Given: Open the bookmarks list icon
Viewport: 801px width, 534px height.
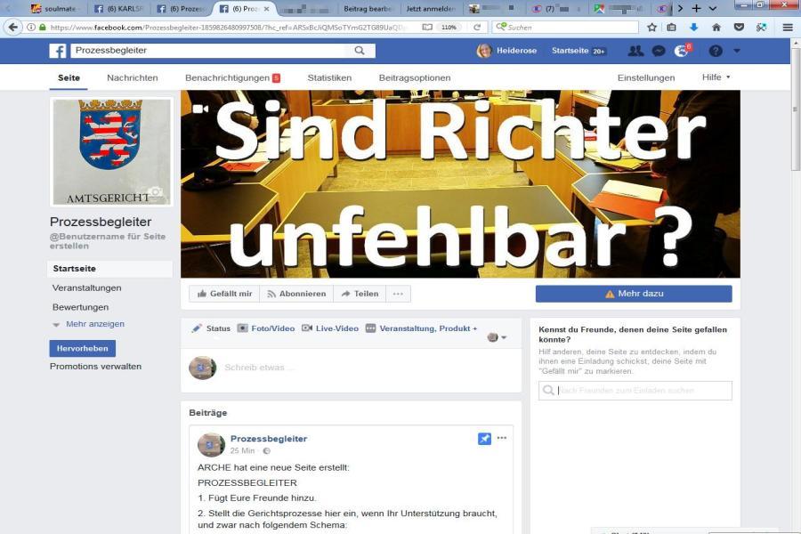Looking at the screenshot, I should [x=672, y=27].
